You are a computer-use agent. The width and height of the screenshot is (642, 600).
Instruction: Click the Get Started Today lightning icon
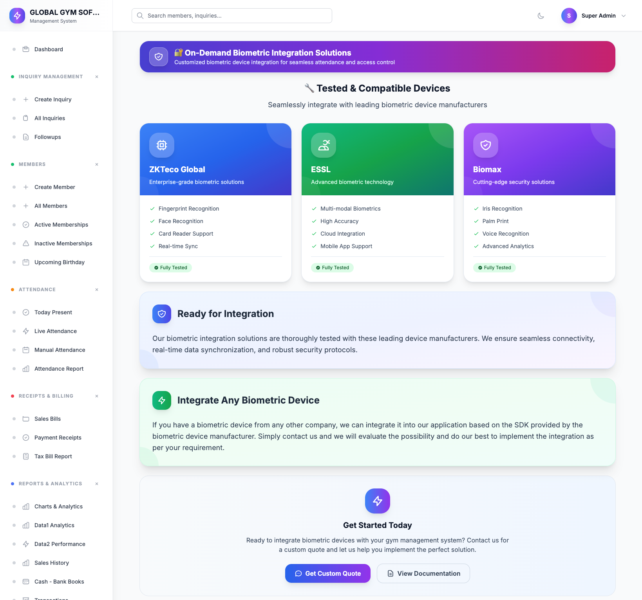coord(377,501)
